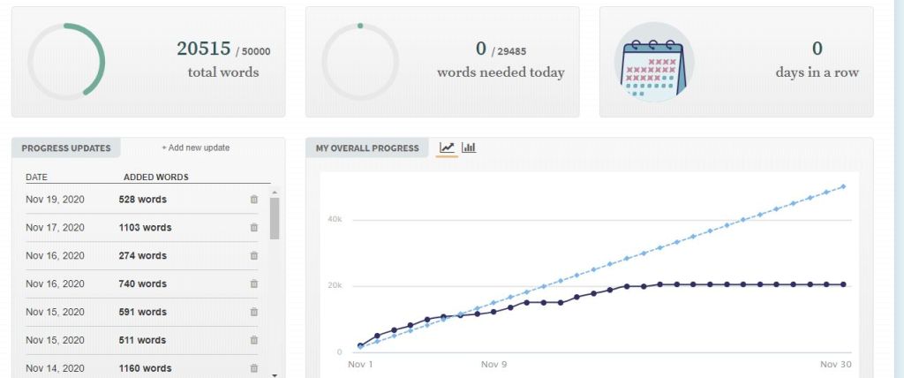
Task: Add a new progress update
Action: point(195,148)
